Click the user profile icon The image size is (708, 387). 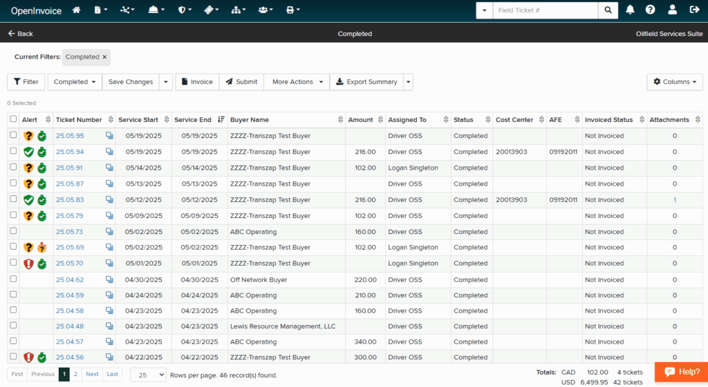672,10
